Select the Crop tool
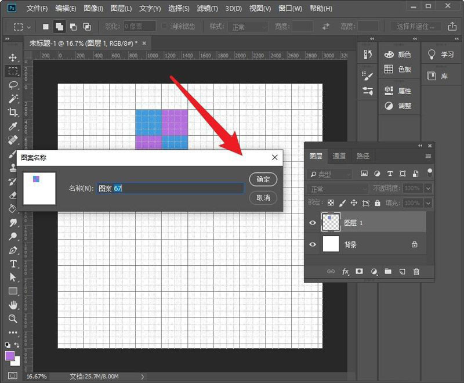This screenshot has height=383, width=464. tap(13, 113)
